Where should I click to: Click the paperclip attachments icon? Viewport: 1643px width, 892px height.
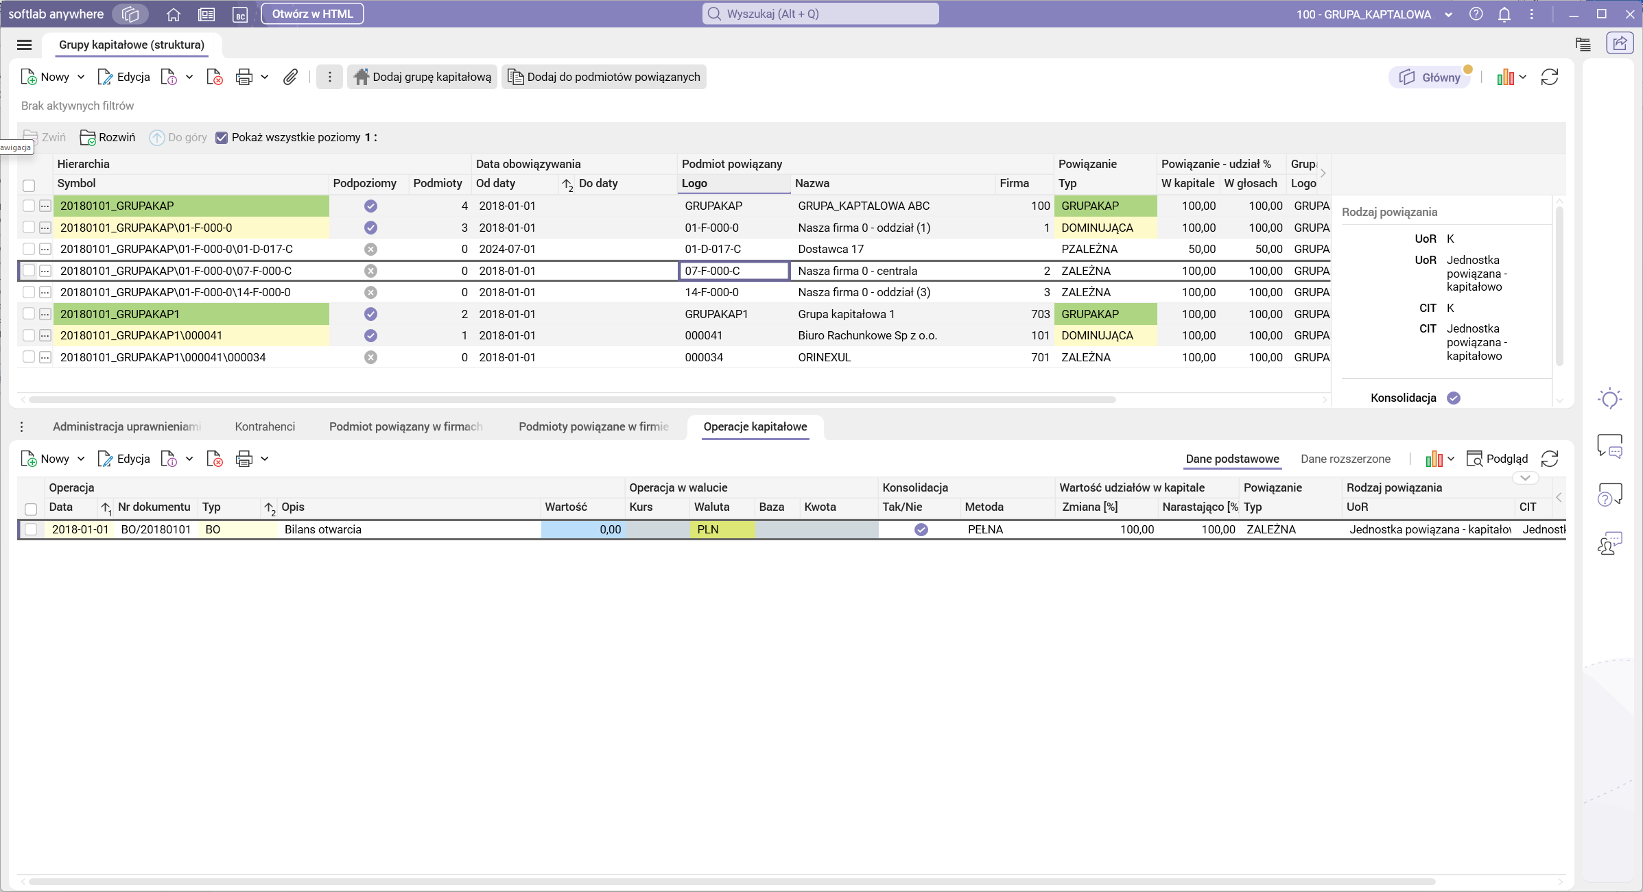coord(290,77)
